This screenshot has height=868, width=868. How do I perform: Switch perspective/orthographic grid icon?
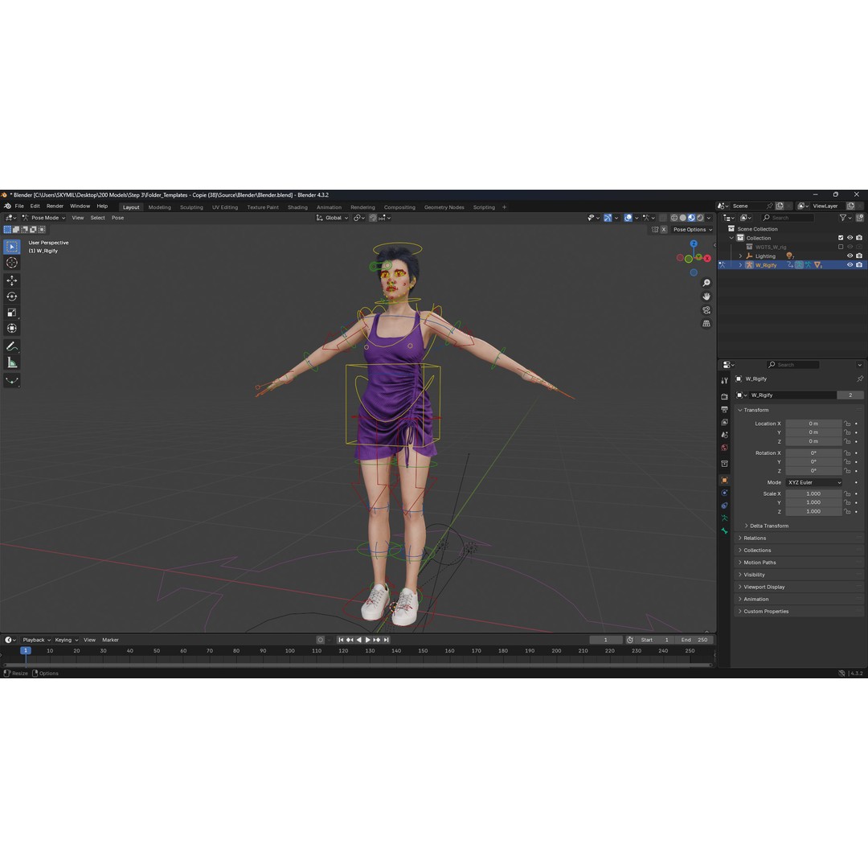point(706,323)
